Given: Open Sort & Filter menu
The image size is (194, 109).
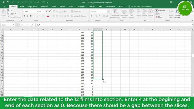Looking at the screenshot, I should point(171,14).
